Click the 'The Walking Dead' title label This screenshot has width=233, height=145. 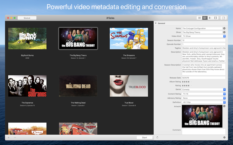[78, 103]
